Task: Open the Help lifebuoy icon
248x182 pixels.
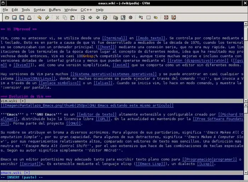Action: pyautogui.click(x=166, y=18)
